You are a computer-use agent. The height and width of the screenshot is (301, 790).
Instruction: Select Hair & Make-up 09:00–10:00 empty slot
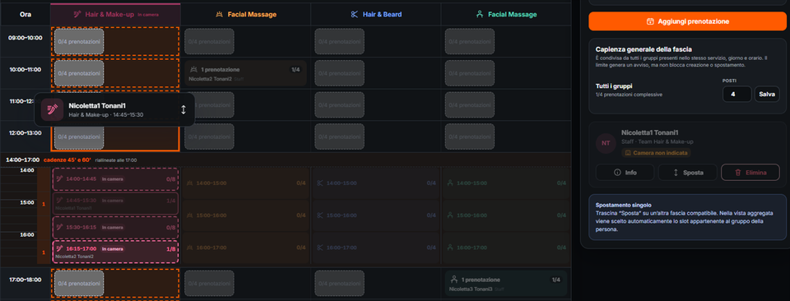(79, 41)
